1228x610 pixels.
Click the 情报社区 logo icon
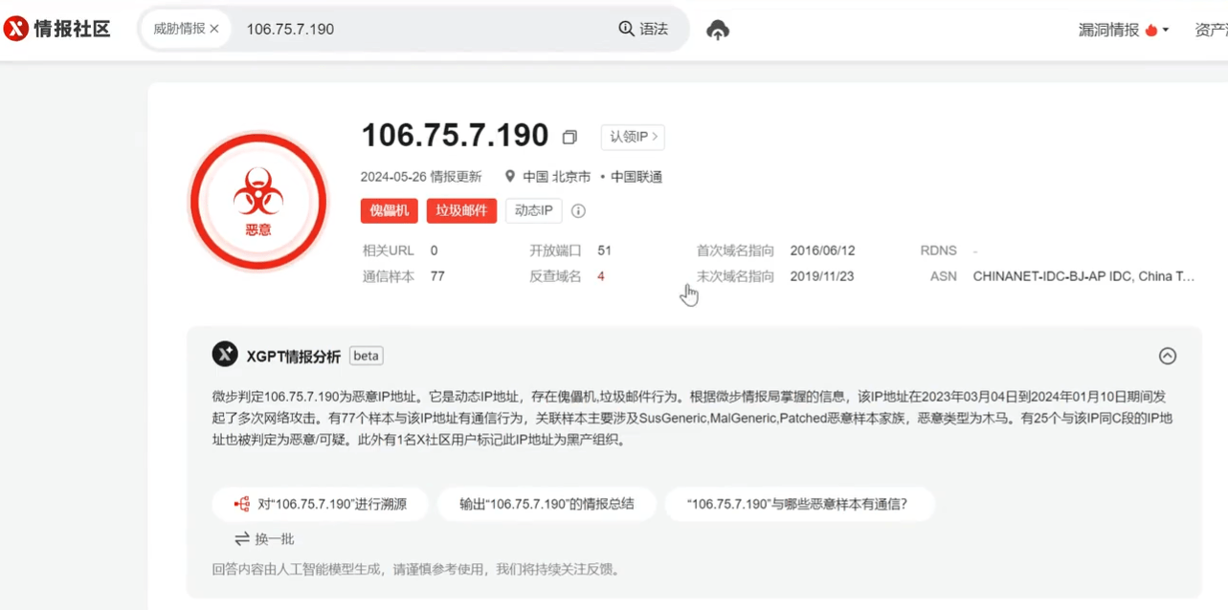[x=16, y=29]
